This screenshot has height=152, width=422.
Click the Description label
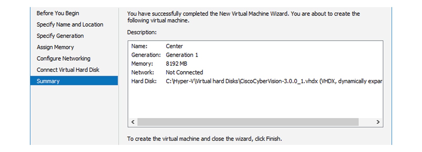coord(141,32)
